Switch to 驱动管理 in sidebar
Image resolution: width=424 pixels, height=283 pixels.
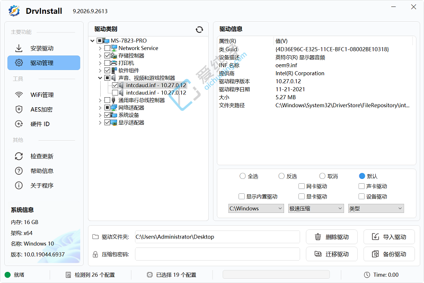(44, 63)
